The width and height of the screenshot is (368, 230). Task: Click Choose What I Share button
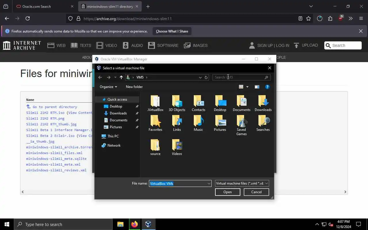[x=172, y=31]
